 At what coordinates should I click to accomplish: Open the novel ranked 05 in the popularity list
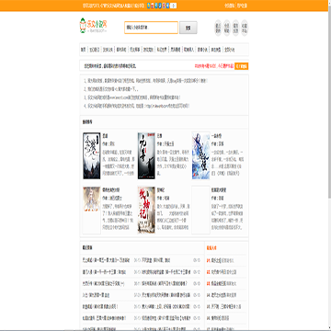click(x=222, y=306)
